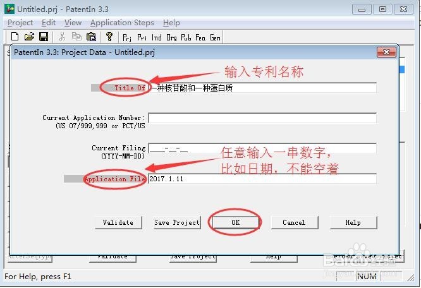Minimize the PatentIn main window

pyautogui.click(x=362, y=9)
